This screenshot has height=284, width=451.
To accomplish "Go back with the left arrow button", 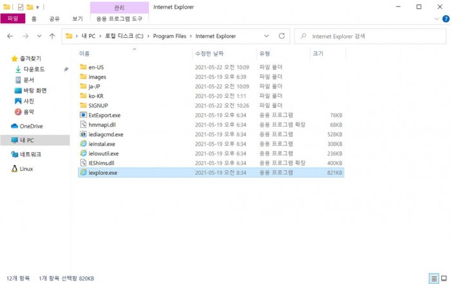I will point(10,36).
